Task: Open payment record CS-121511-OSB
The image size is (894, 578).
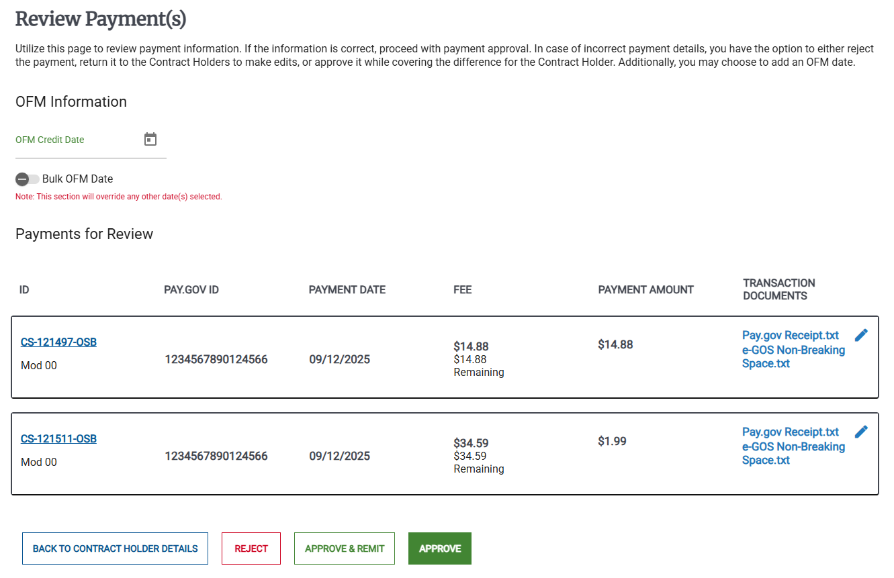Action: coord(58,438)
